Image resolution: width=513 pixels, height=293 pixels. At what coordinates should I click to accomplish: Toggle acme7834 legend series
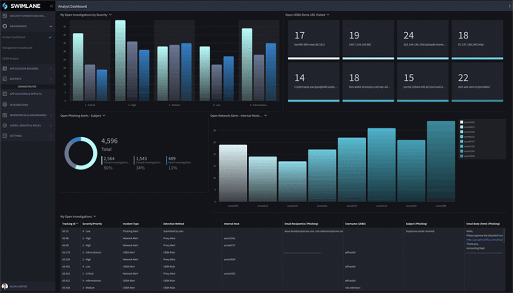tap(467, 156)
